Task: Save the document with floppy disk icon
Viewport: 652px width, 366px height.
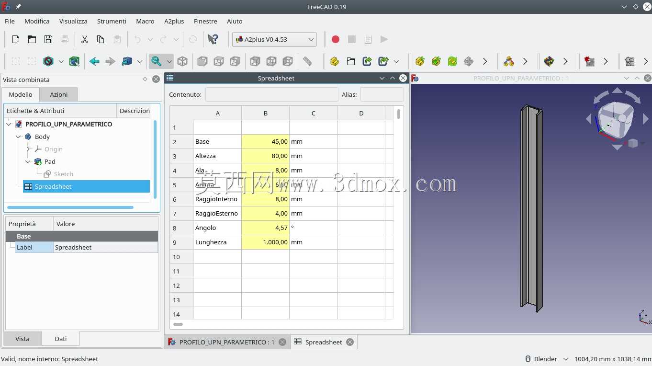Action: 48,39
